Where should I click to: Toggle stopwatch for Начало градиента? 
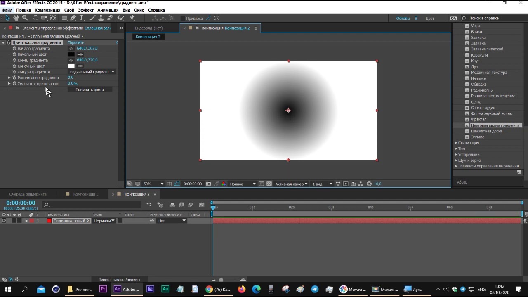(14, 49)
